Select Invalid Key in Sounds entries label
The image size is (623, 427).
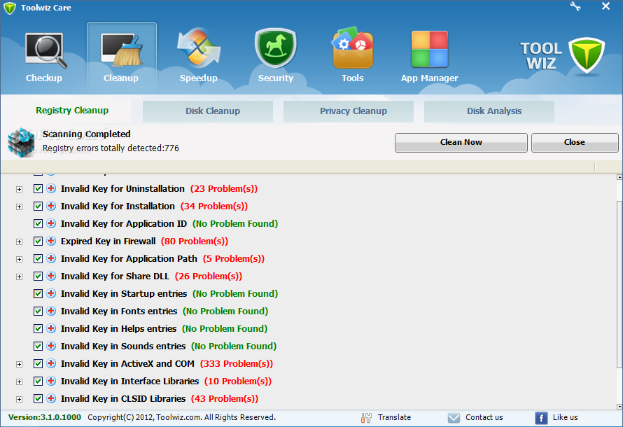tap(123, 346)
